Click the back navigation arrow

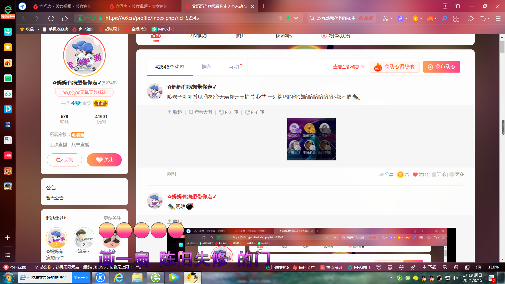[23, 18]
